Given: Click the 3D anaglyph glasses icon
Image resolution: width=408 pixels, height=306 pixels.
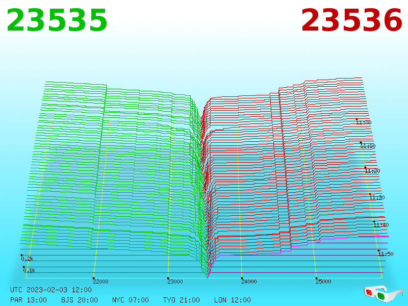Looking at the screenshot, I should coord(384,294).
